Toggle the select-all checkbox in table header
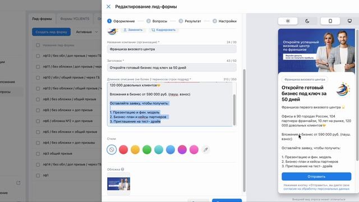The image size is (359, 202). 38,45
